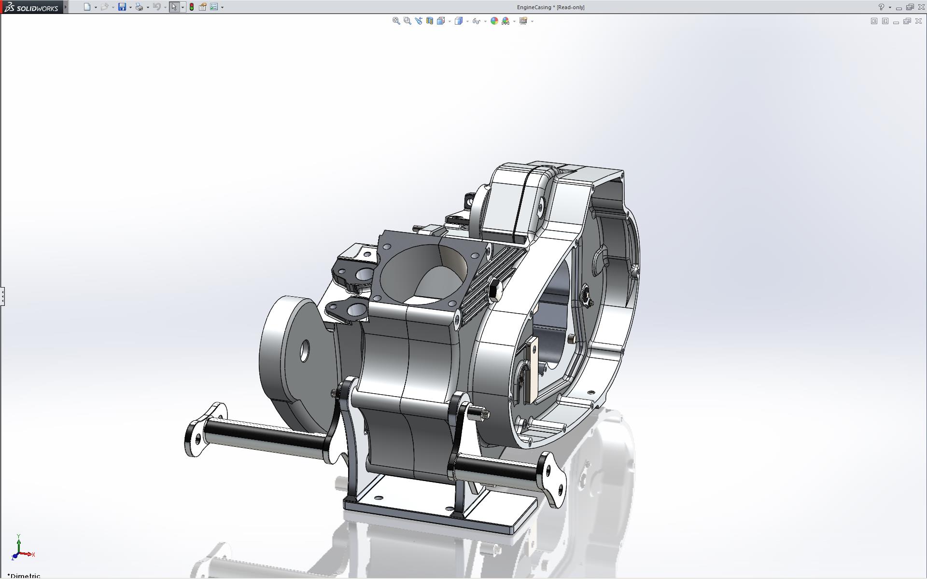Select the Zoom to Area tool
The height and width of the screenshot is (579, 927).
[x=407, y=21]
